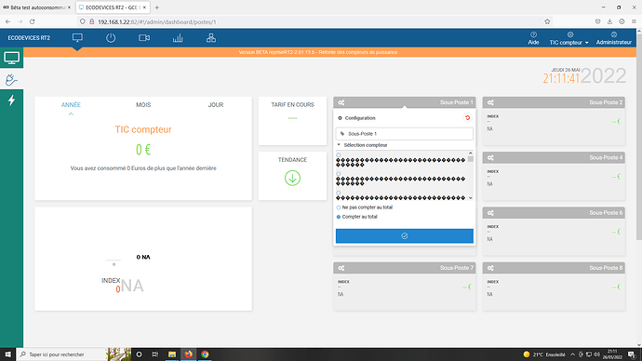
Task: Click the settings gears icon of Sous-Poste 1
Action: [341, 102]
